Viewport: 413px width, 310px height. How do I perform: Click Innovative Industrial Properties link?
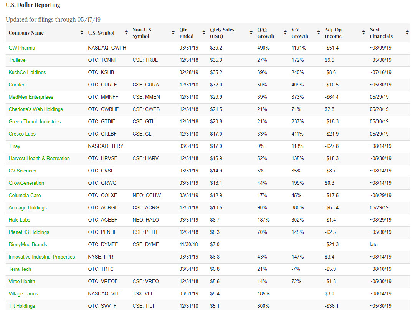pos(42,257)
